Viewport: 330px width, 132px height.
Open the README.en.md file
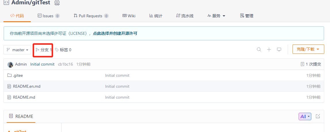27,86
